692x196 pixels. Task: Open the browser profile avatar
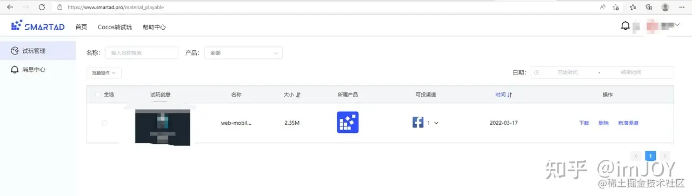point(665,8)
